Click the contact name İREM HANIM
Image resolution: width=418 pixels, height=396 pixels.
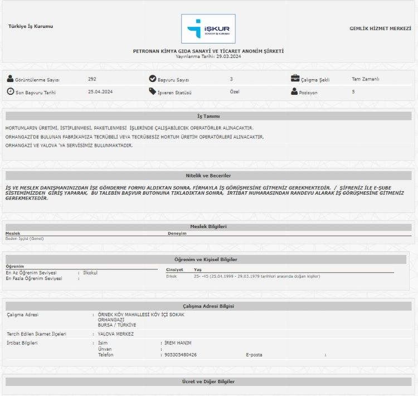(178, 342)
